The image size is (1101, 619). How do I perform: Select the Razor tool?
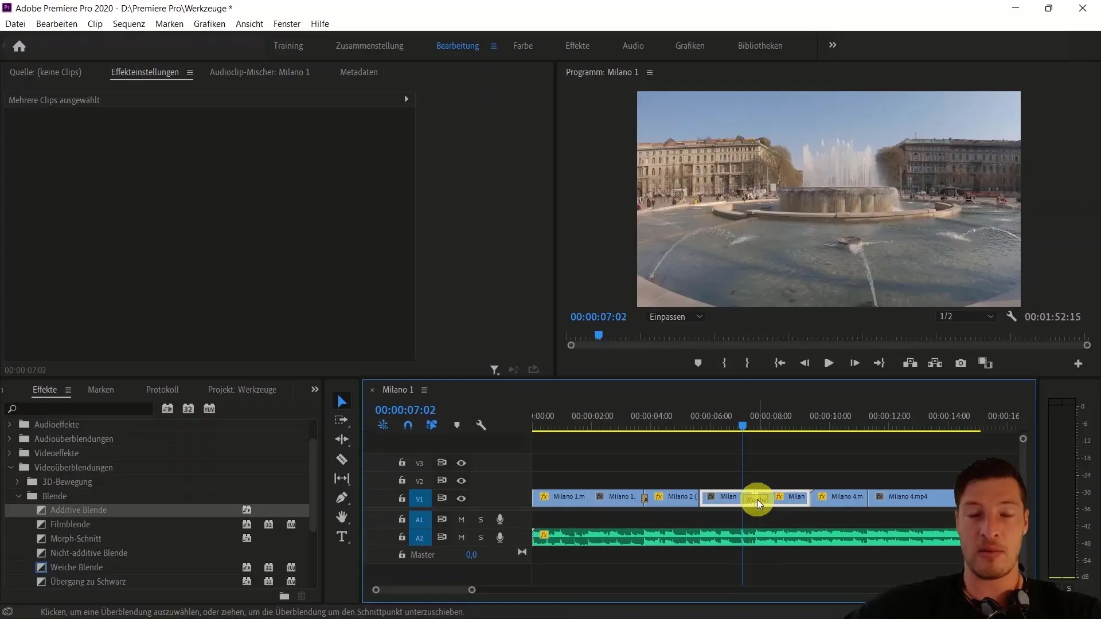(x=342, y=459)
